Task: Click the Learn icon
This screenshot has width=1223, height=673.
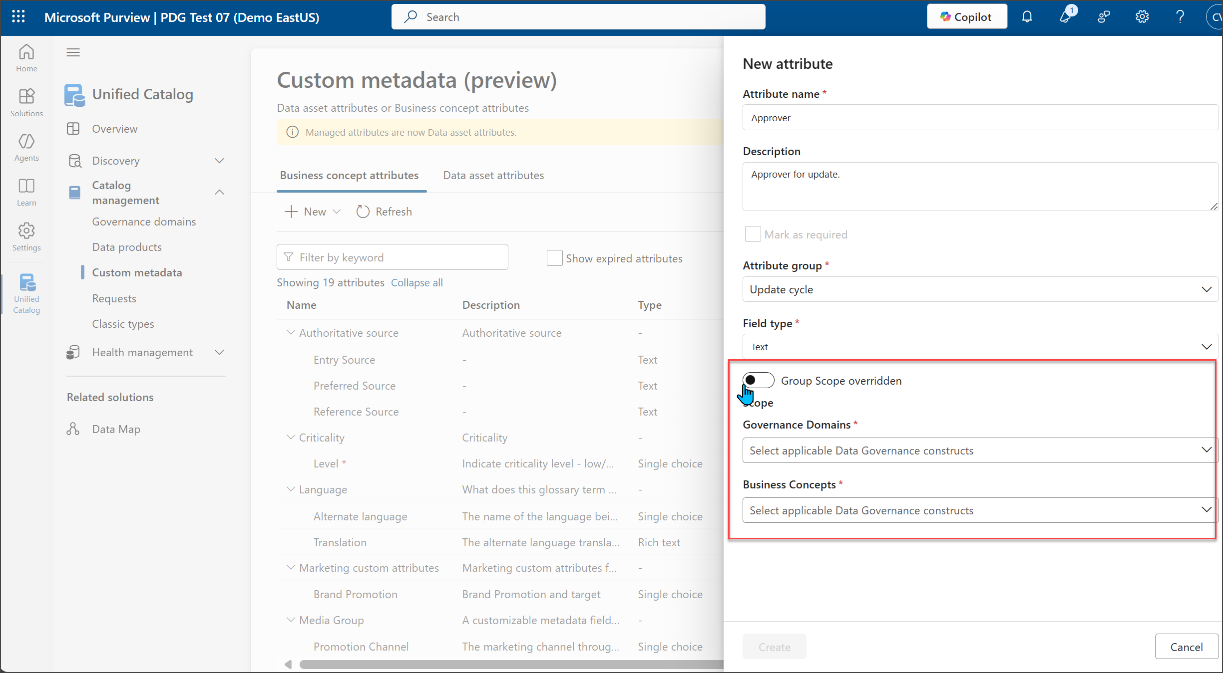Action: click(x=26, y=192)
